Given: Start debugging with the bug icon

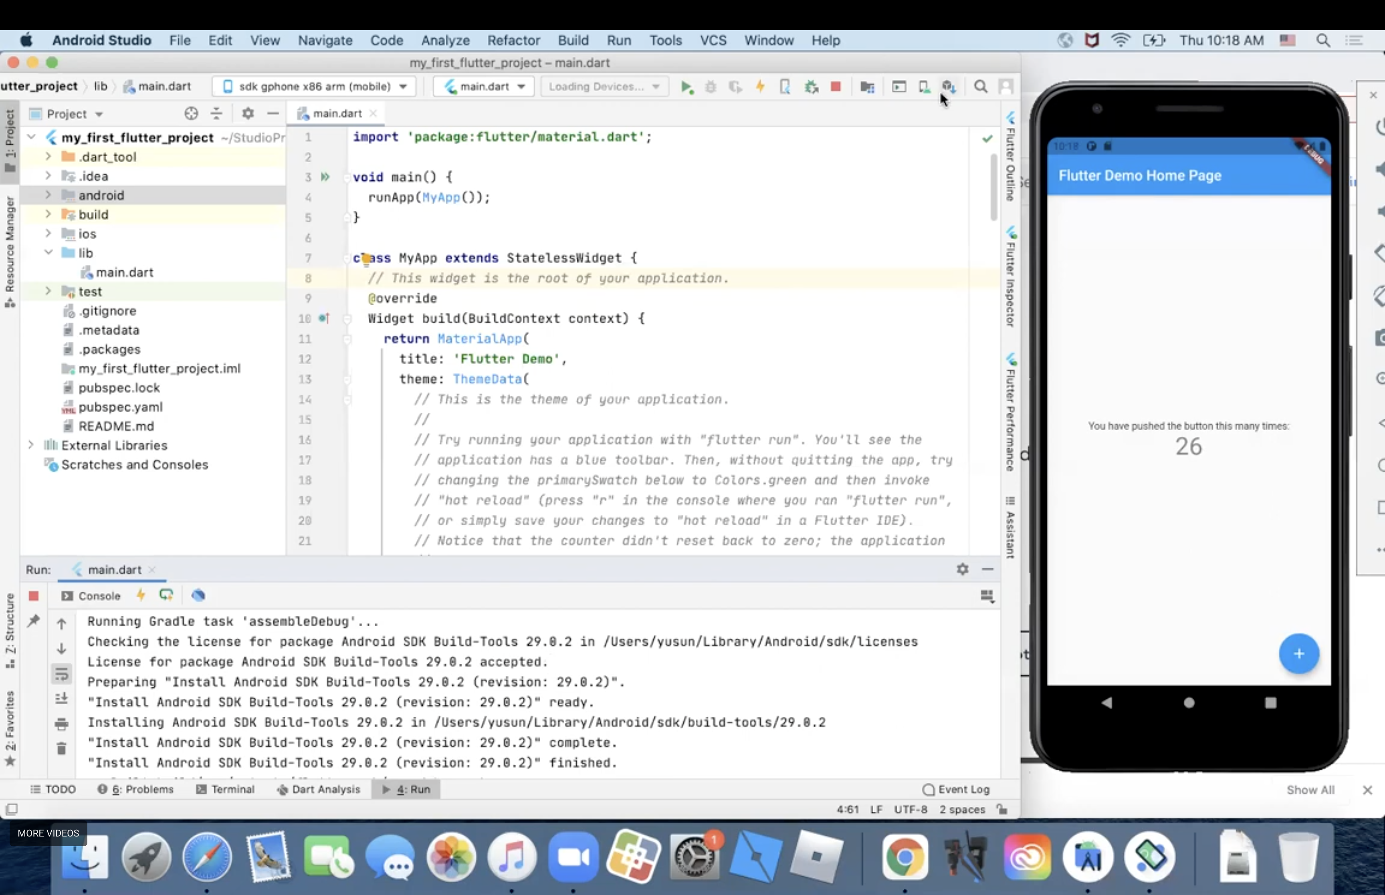Looking at the screenshot, I should [x=711, y=86].
